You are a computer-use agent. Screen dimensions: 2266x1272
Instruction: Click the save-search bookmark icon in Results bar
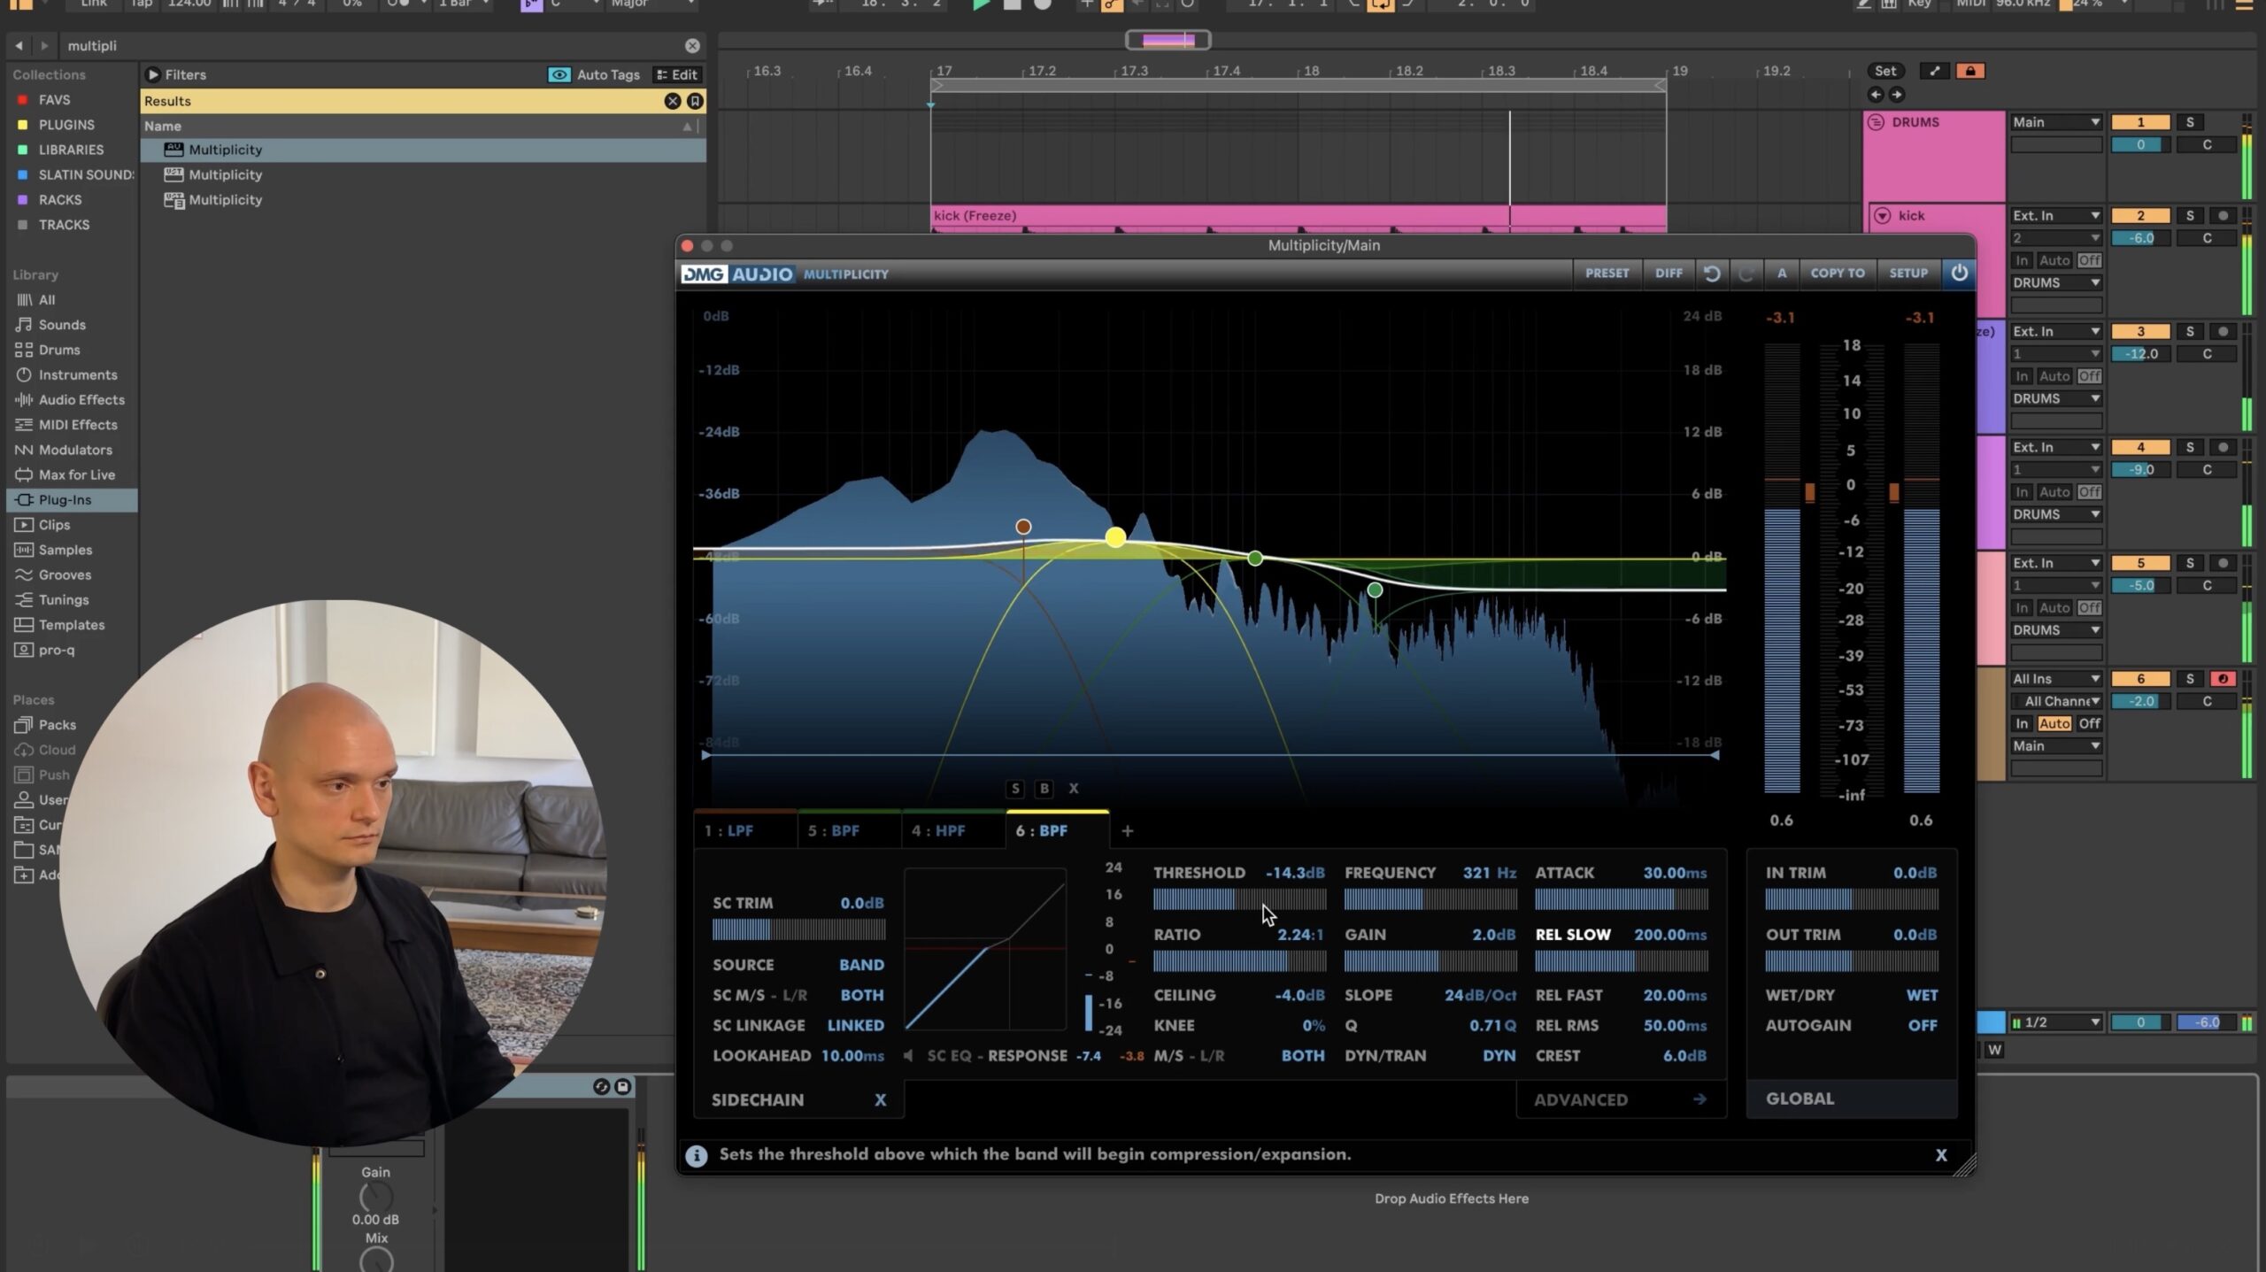(695, 101)
